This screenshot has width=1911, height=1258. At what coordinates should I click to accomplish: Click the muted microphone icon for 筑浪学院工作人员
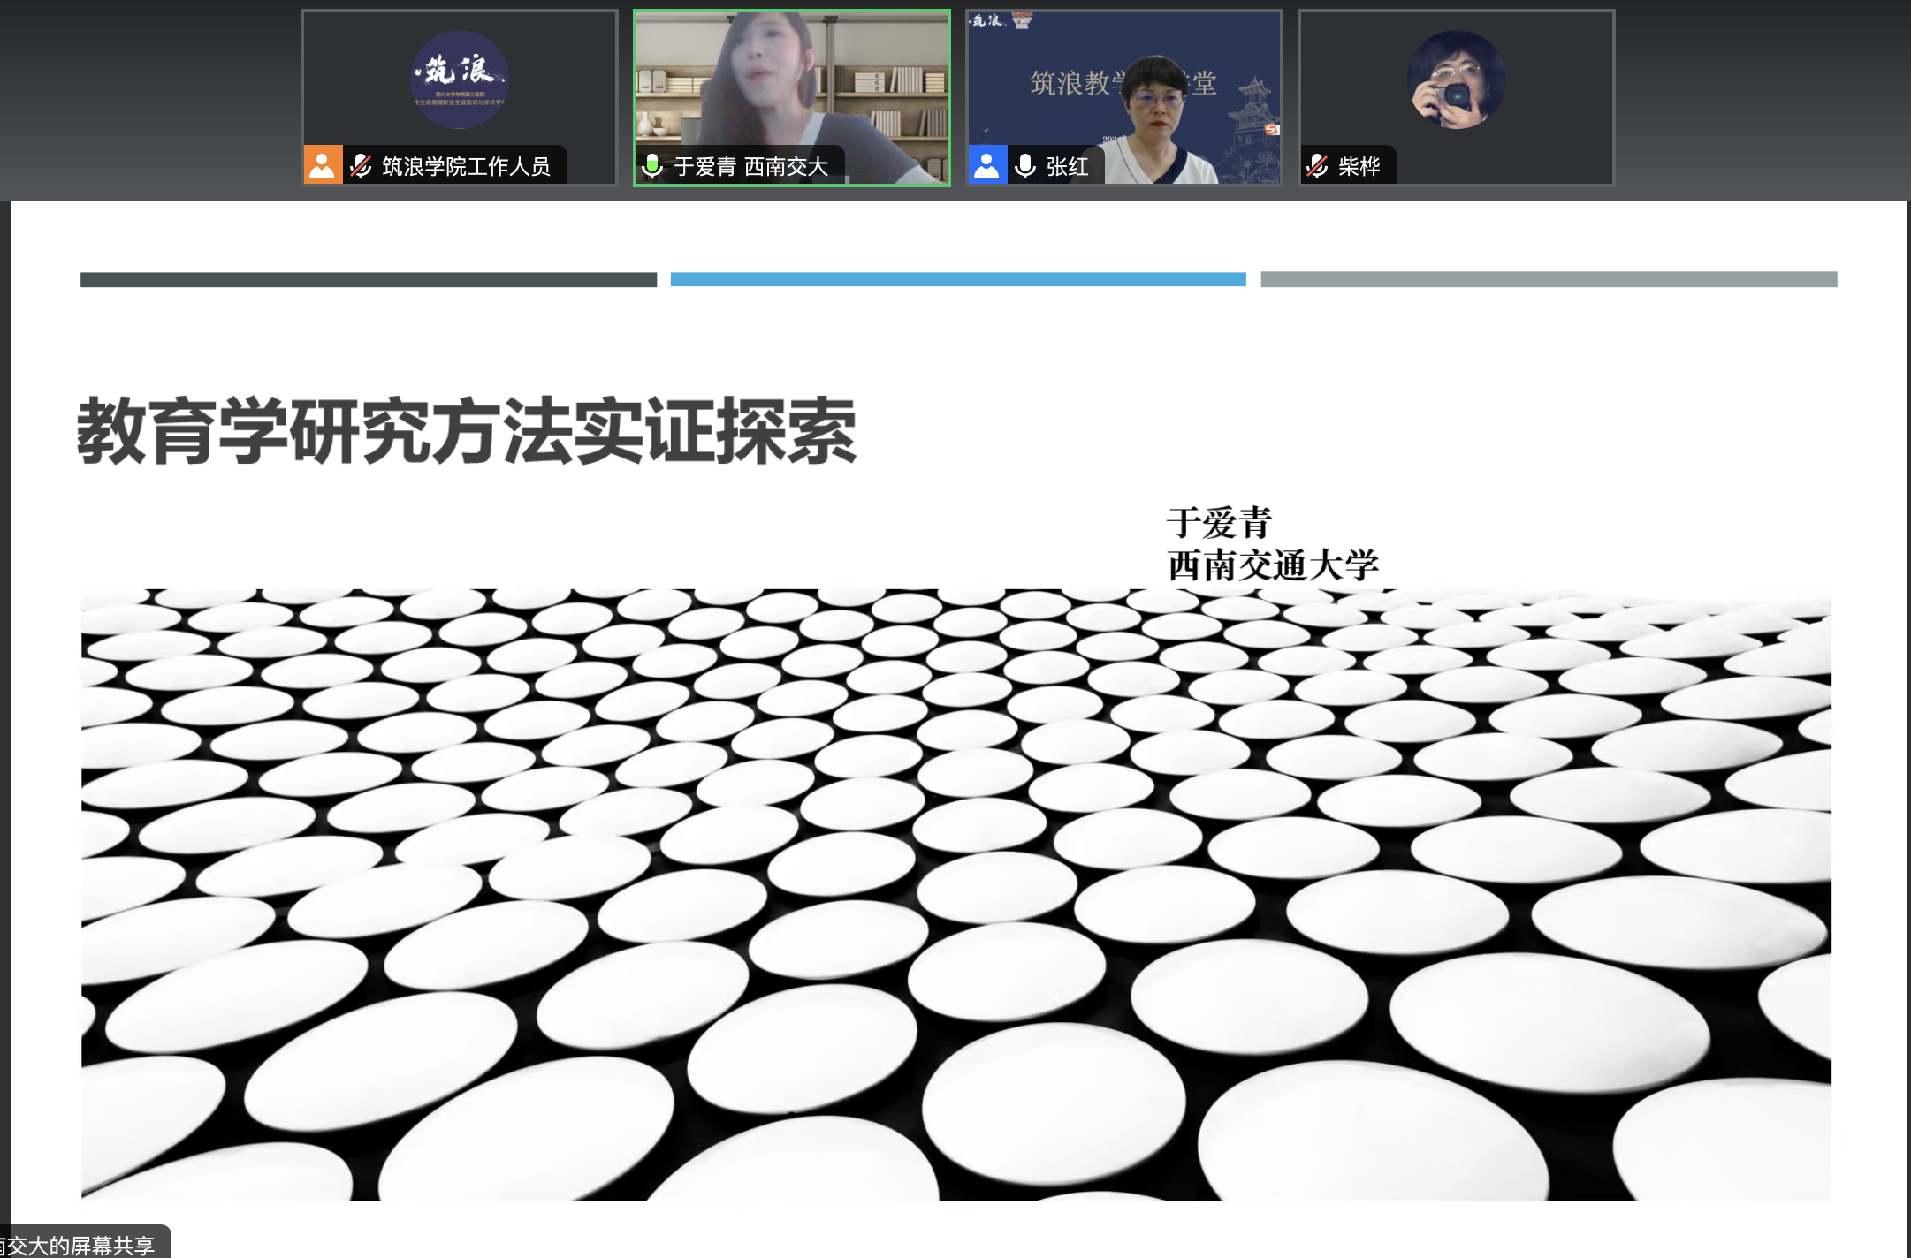click(361, 165)
